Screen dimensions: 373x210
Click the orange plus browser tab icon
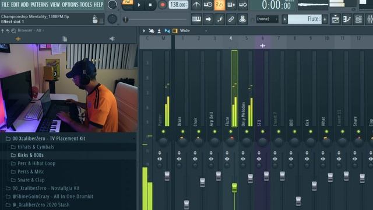tap(18, 39)
